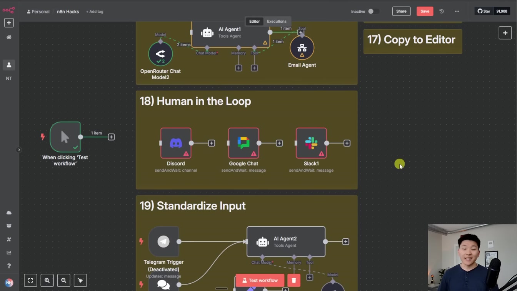Select the Discord node
This screenshot has width=517, height=291.
[x=176, y=143]
